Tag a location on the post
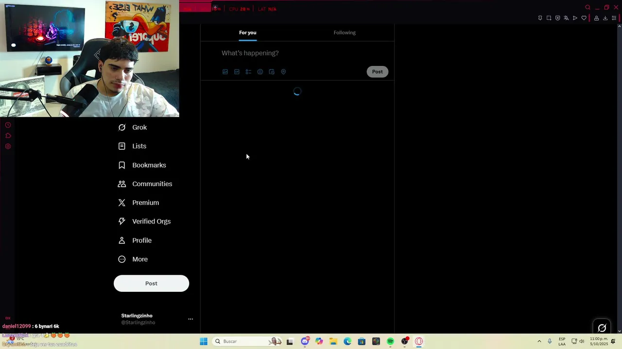The height and width of the screenshot is (349, 622). [283, 72]
